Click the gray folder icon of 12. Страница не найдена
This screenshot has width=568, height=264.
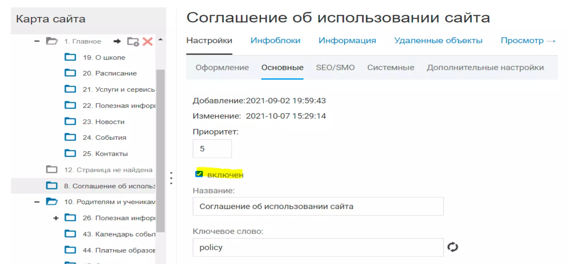point(52,169)
